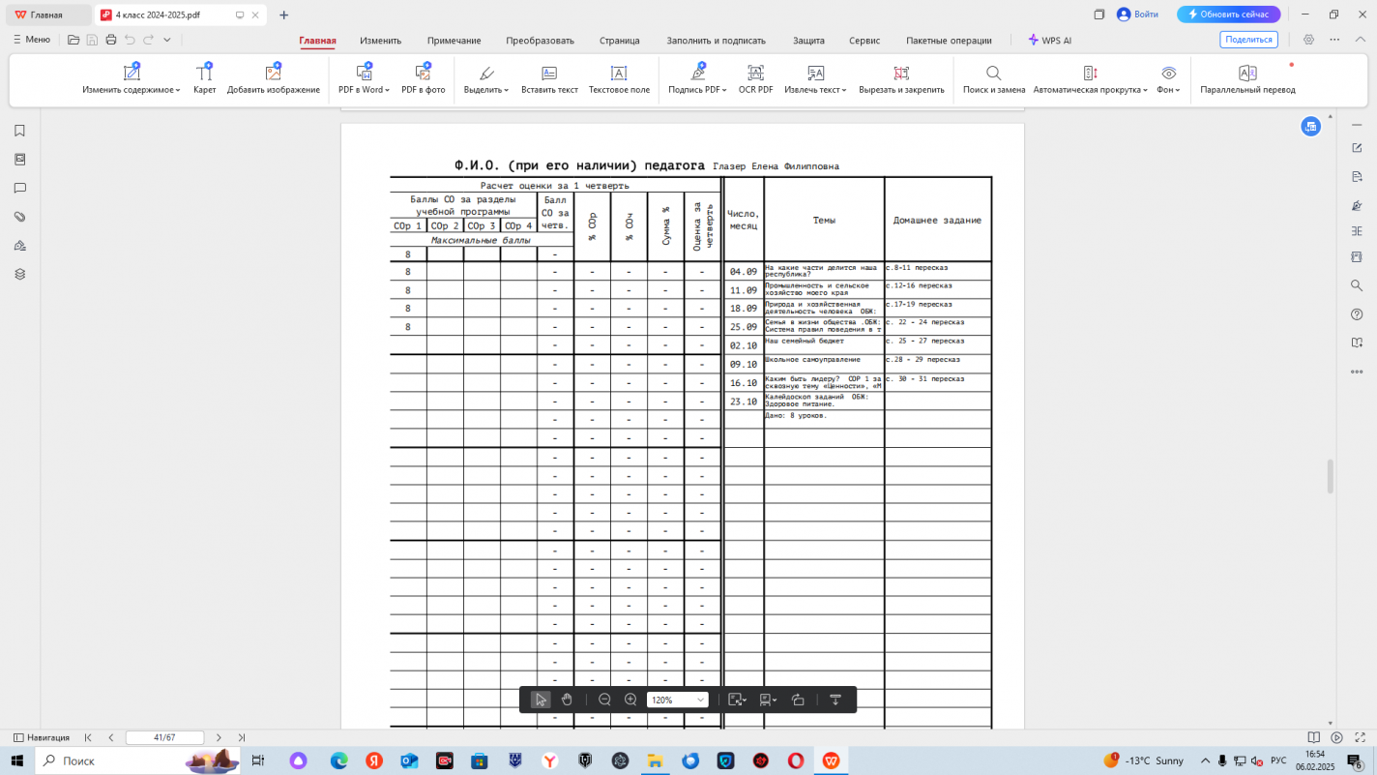The height and width of the screenshot is (775, 1377).
Task: Open the PDF to Word converter
Action: (x=364, y=74)
